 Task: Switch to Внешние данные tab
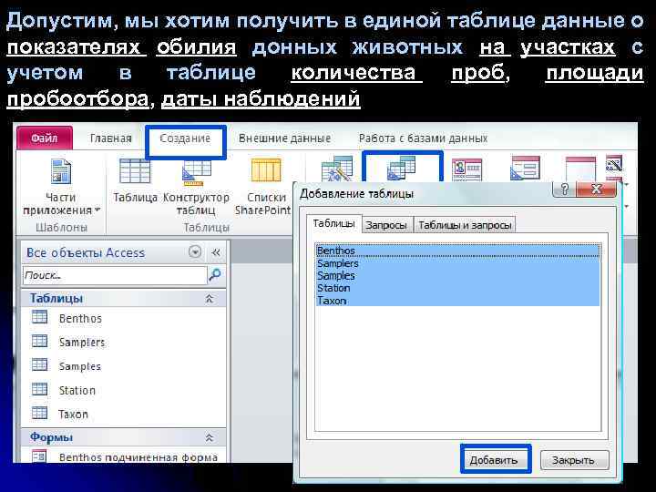click(x=284, y=138)
